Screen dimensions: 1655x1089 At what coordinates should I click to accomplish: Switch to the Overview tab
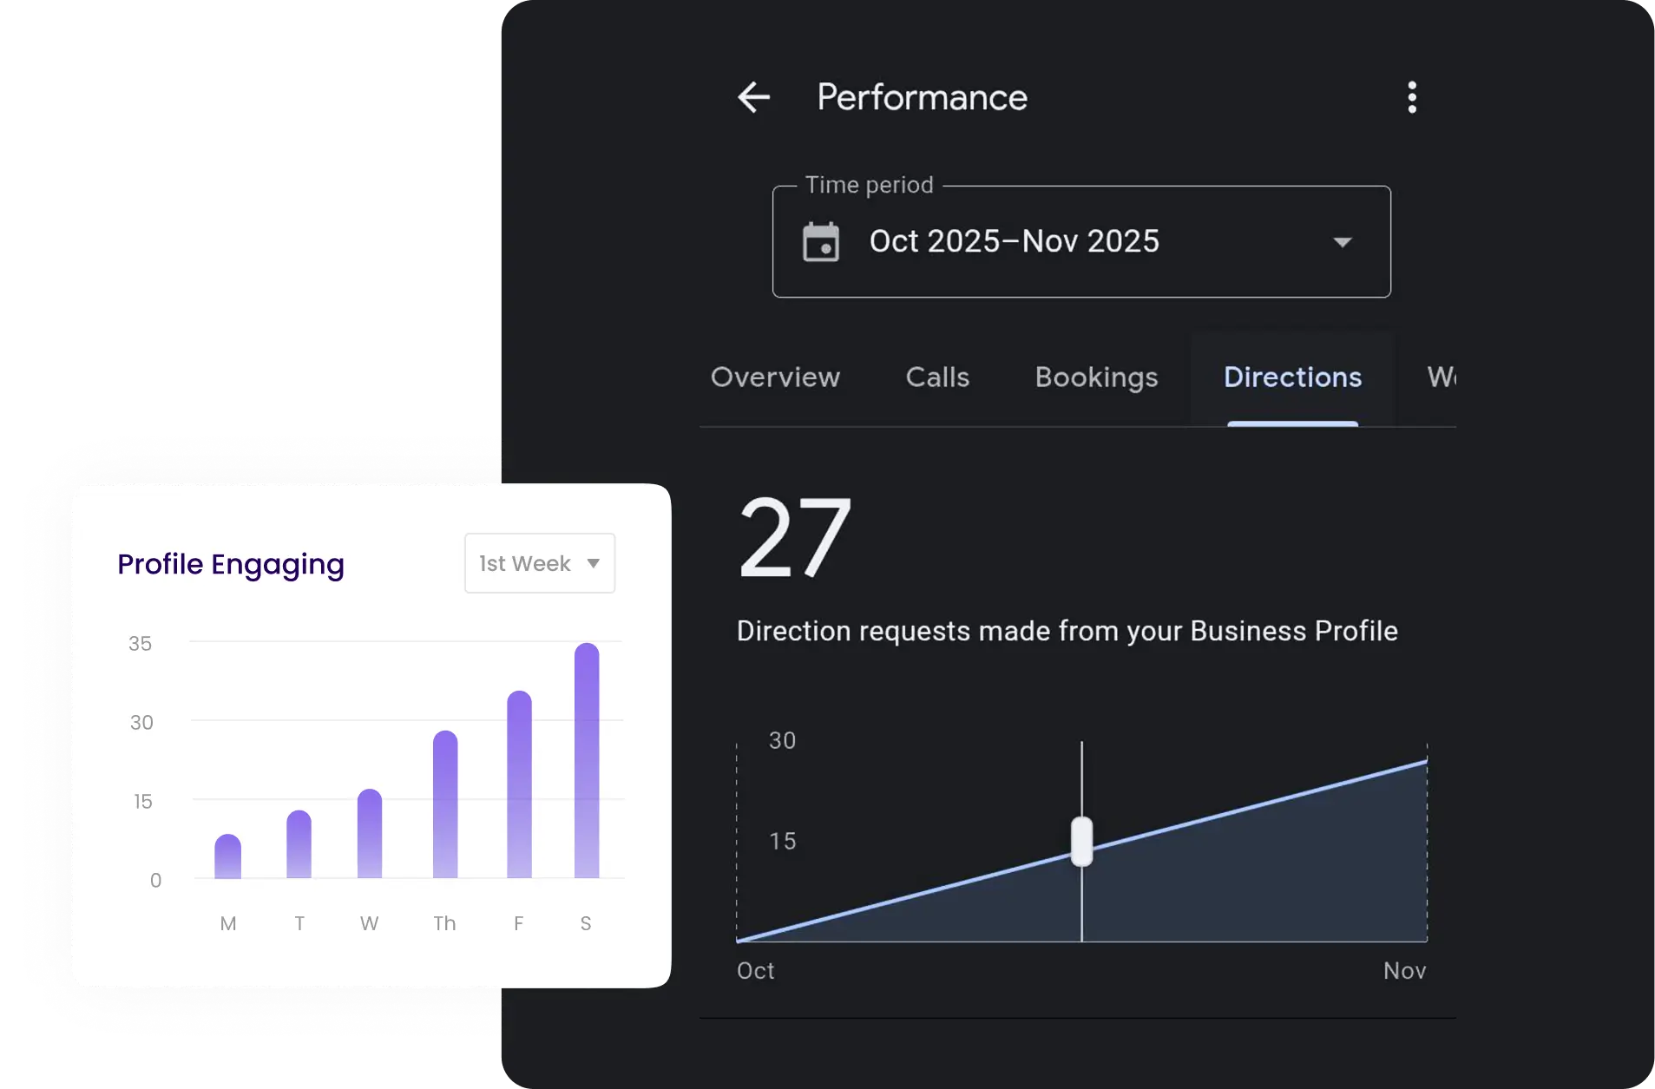[775, 377]
